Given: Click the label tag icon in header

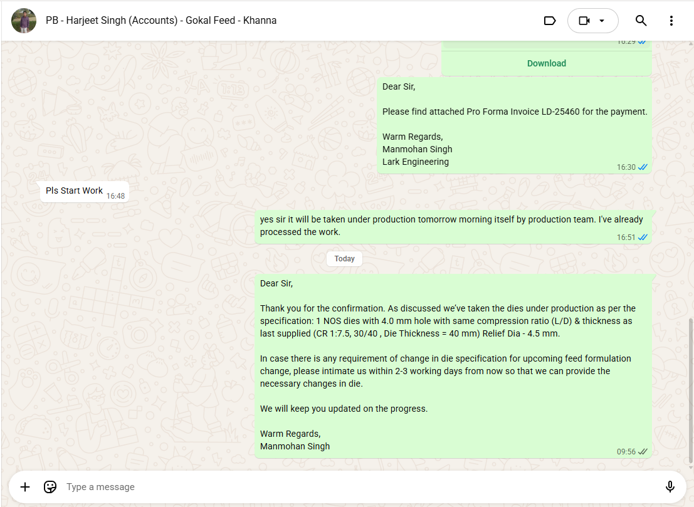Looking at the screenshot, I should coord(549,21).
